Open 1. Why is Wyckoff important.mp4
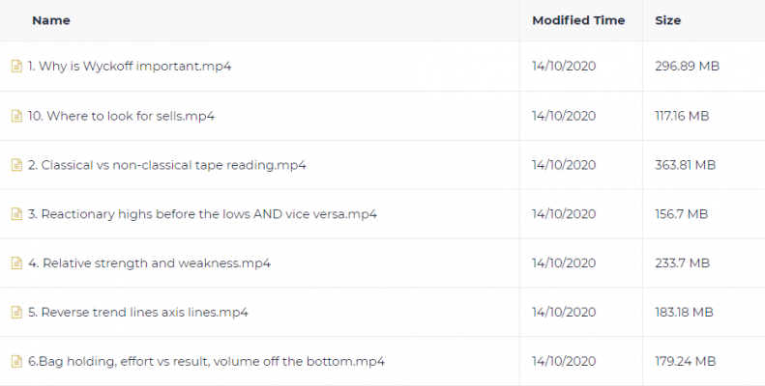765x386 pixels. pyautogui.click(x=130, y=67)
